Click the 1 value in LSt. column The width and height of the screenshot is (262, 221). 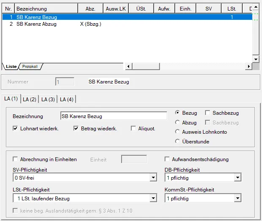pyautogui.click(x=232, y=17)
